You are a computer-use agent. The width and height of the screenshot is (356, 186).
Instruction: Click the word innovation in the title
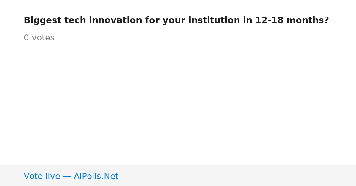(115, 20)
